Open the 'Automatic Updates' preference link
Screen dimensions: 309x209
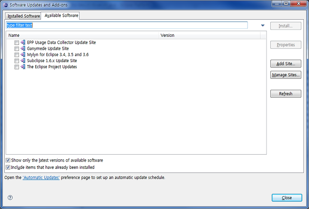pos(41,178)
